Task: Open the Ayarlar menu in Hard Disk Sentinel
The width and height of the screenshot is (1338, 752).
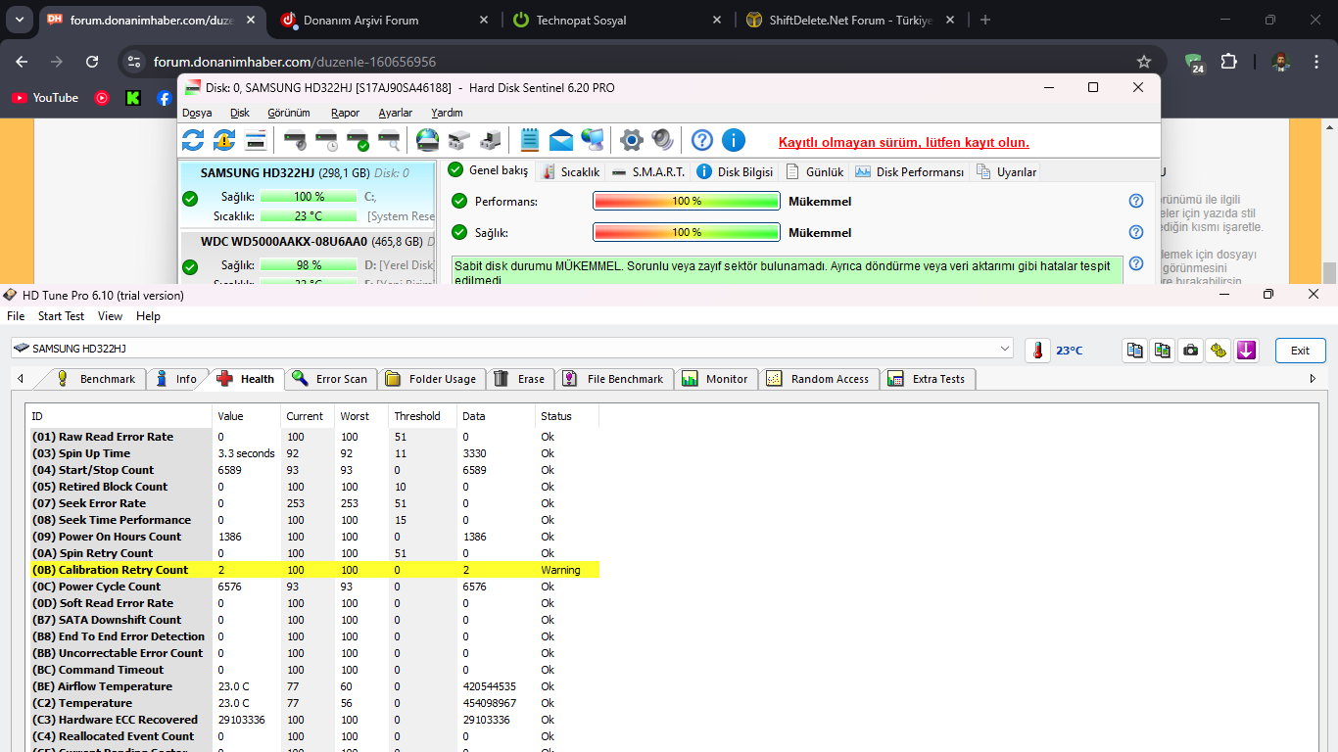Action: click(396, 113)
